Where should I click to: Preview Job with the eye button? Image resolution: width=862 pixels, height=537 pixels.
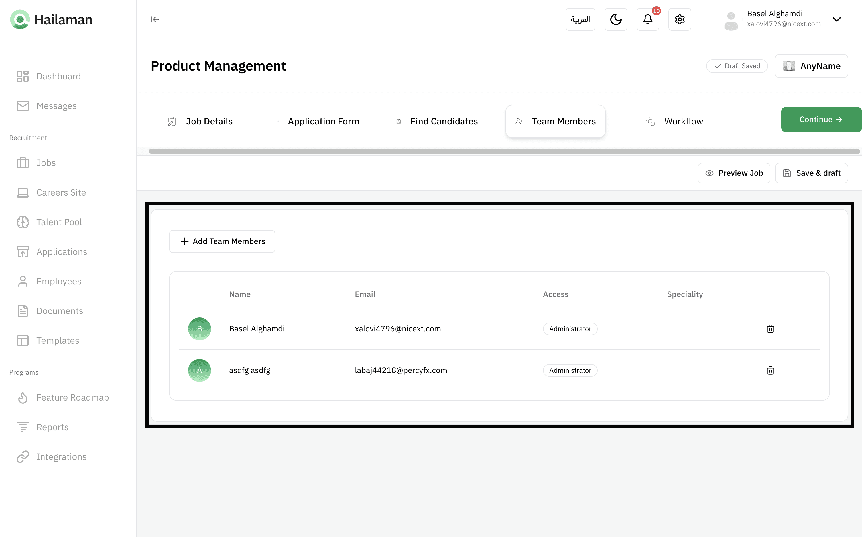[x=734, y=173]
